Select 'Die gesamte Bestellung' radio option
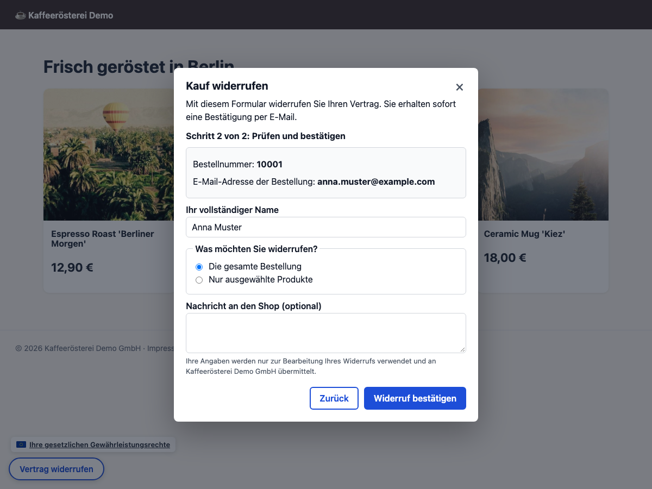 click(199, 267)
